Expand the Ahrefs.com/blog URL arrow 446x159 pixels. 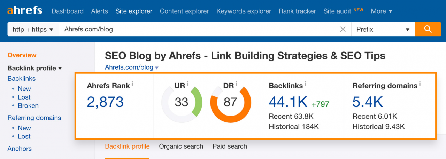tap(157, 68)
